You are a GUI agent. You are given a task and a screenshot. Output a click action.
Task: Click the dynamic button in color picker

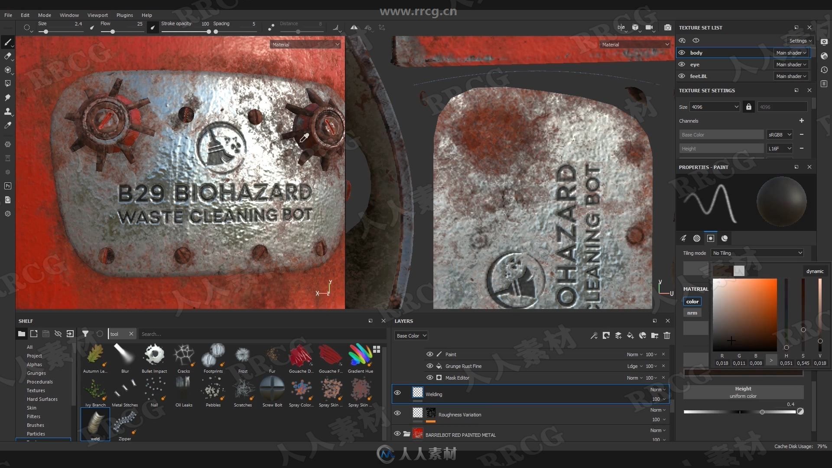tap(815, 271)
